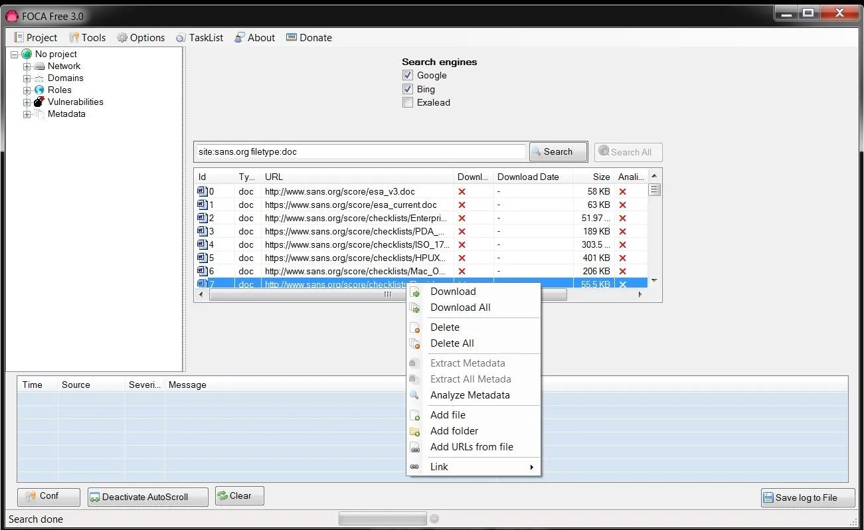Viewport: 864px width, 530px height.
Task: Click the Clear log button
Action: [240, 496]
